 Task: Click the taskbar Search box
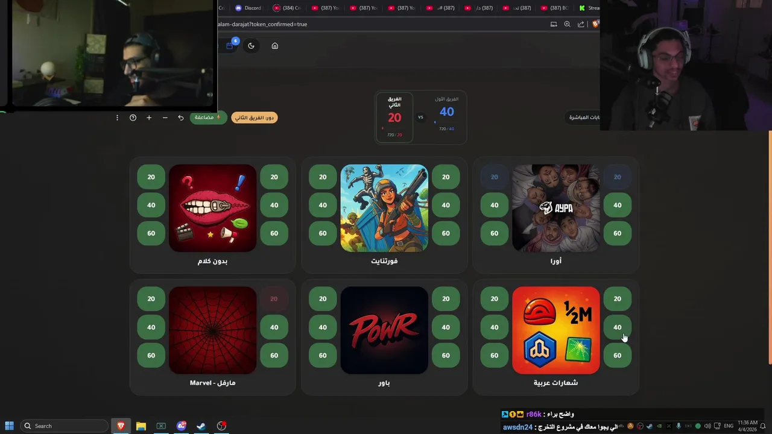(63, 426)
